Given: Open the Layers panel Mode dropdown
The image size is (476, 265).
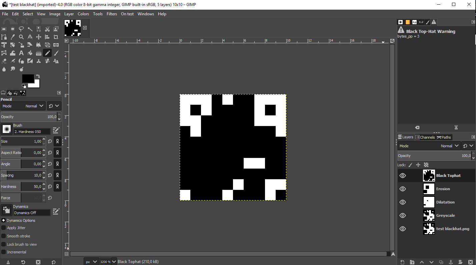Looking at the screenshot, I should pyautogui.click(x=429, y=146).
